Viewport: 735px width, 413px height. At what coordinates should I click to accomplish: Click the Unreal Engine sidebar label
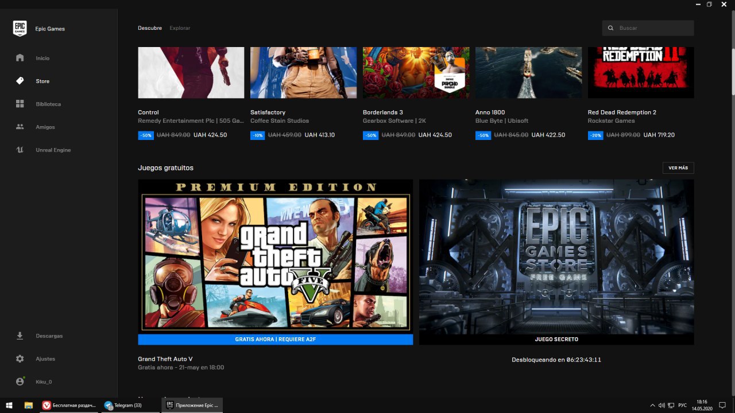53,150
